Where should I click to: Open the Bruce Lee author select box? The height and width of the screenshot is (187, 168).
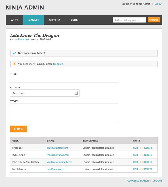[45, 93]
